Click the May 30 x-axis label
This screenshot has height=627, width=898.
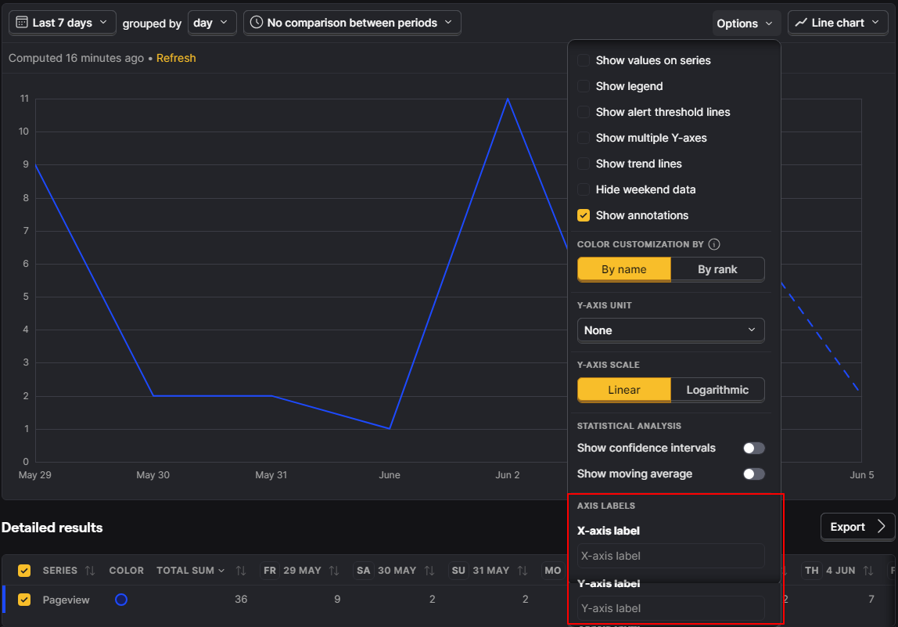(153, 474)
